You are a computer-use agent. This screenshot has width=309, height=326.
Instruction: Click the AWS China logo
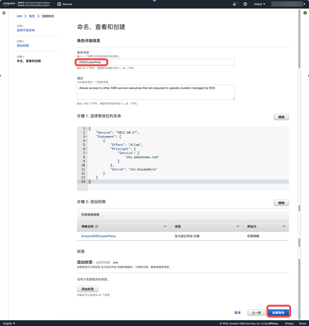click(9, 4)
